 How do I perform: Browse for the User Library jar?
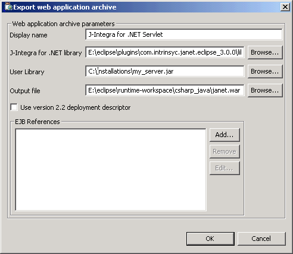(265, 71)
